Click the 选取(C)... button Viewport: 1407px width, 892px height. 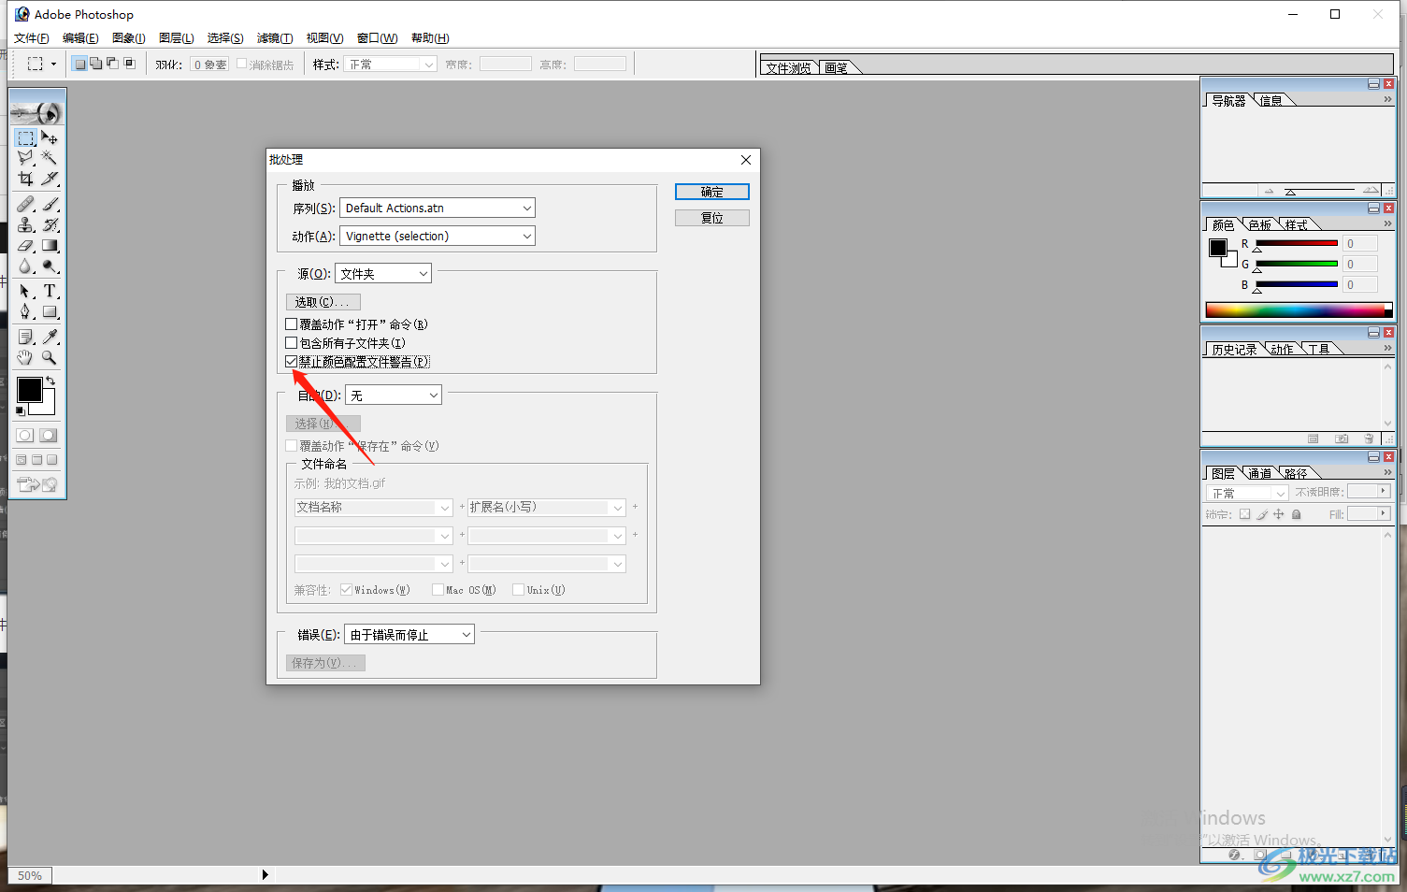tap(323, 302)
